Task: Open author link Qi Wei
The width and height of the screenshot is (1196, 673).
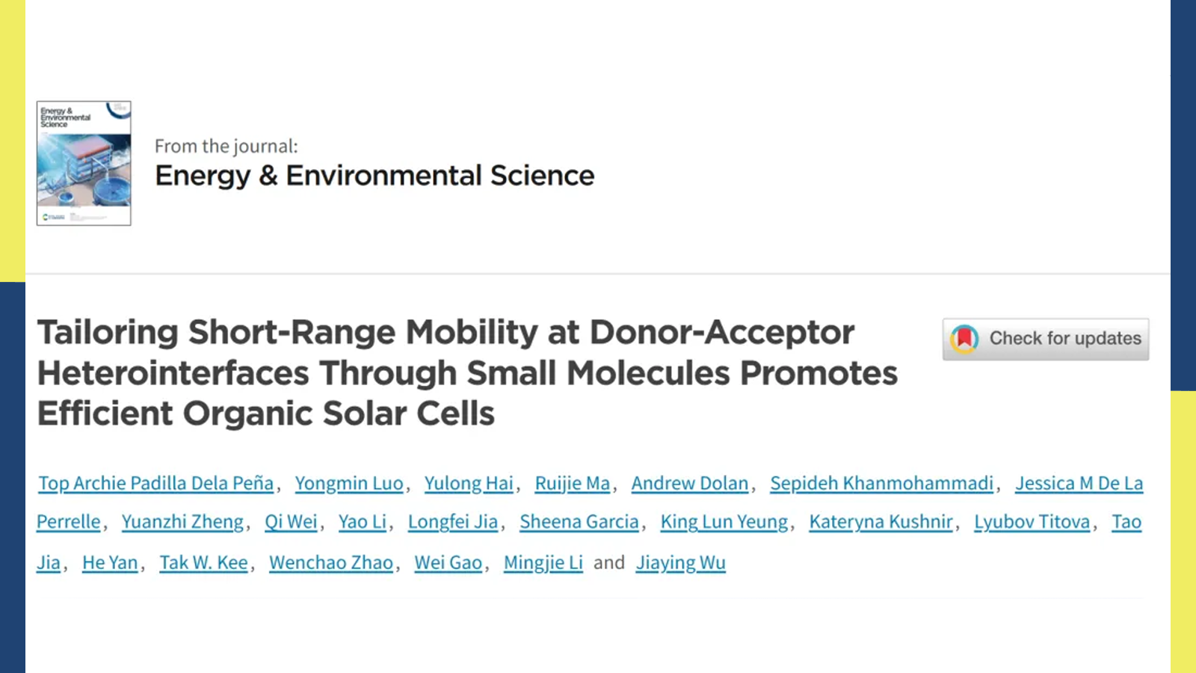Action: pyautogui.click(x=291, y=522)
